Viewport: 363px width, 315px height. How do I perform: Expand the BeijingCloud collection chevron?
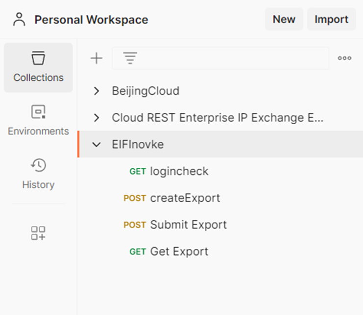[x=97, y=91]
